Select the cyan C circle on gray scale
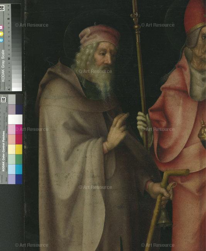 coord(2,40)
